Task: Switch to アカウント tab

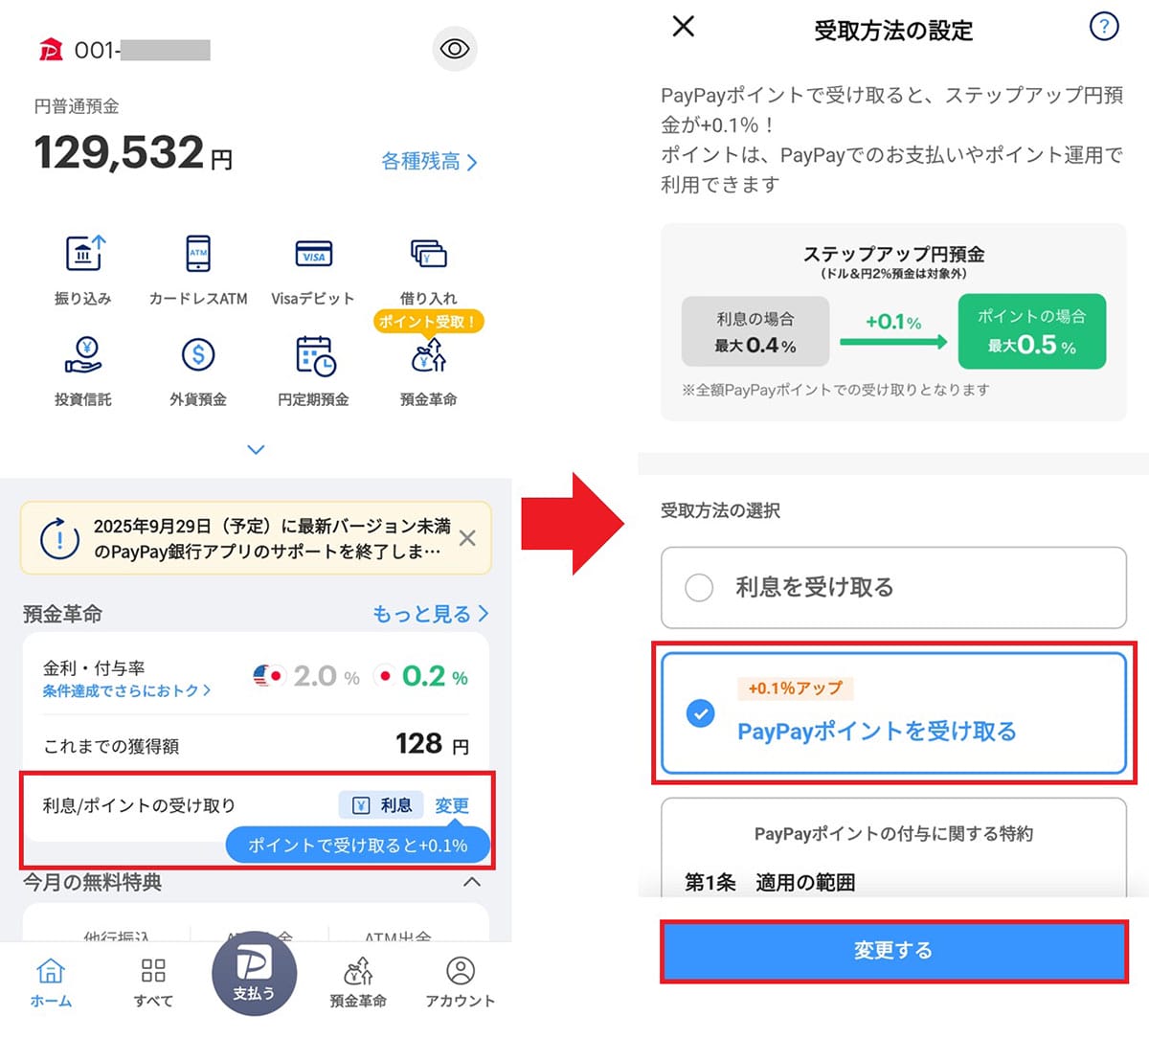Action: 461,982
